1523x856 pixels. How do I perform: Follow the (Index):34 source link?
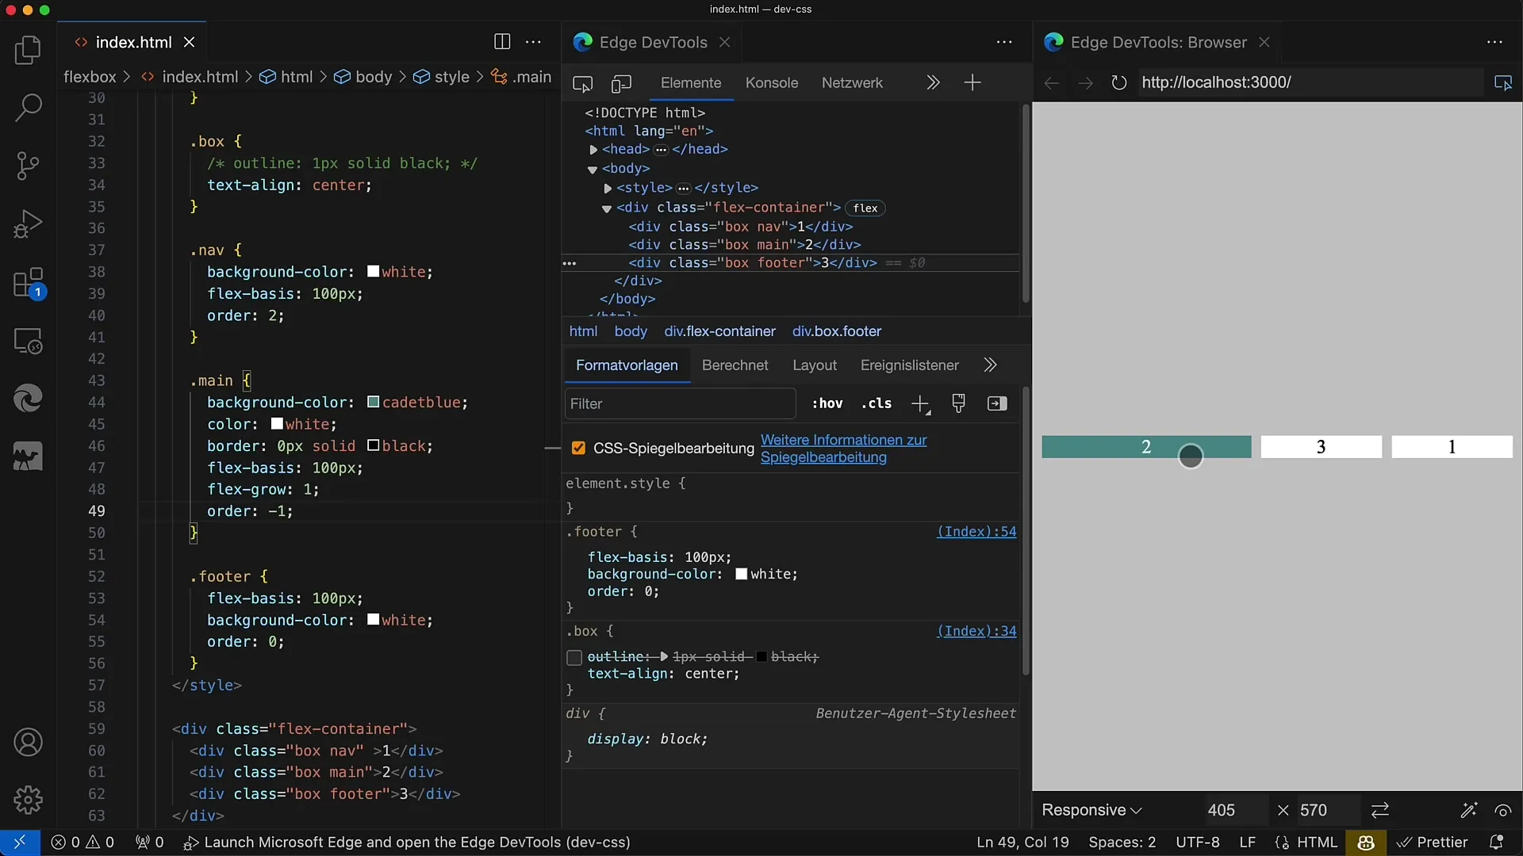(x=976, y=632)
